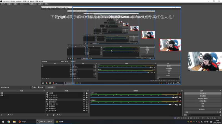Hide the 视频采集设备 source with the eye icon
The image size is (222, 124).
[x=84, y=99]
